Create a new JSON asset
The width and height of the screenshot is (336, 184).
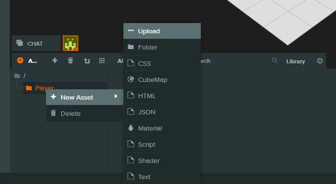click(x=162, y=112)
